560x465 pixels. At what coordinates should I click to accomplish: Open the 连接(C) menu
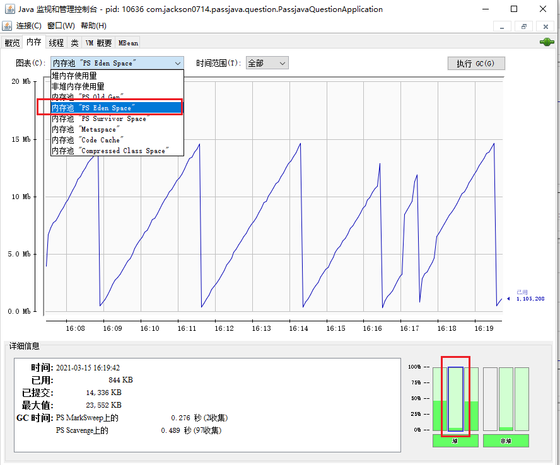tap(29, 26)
